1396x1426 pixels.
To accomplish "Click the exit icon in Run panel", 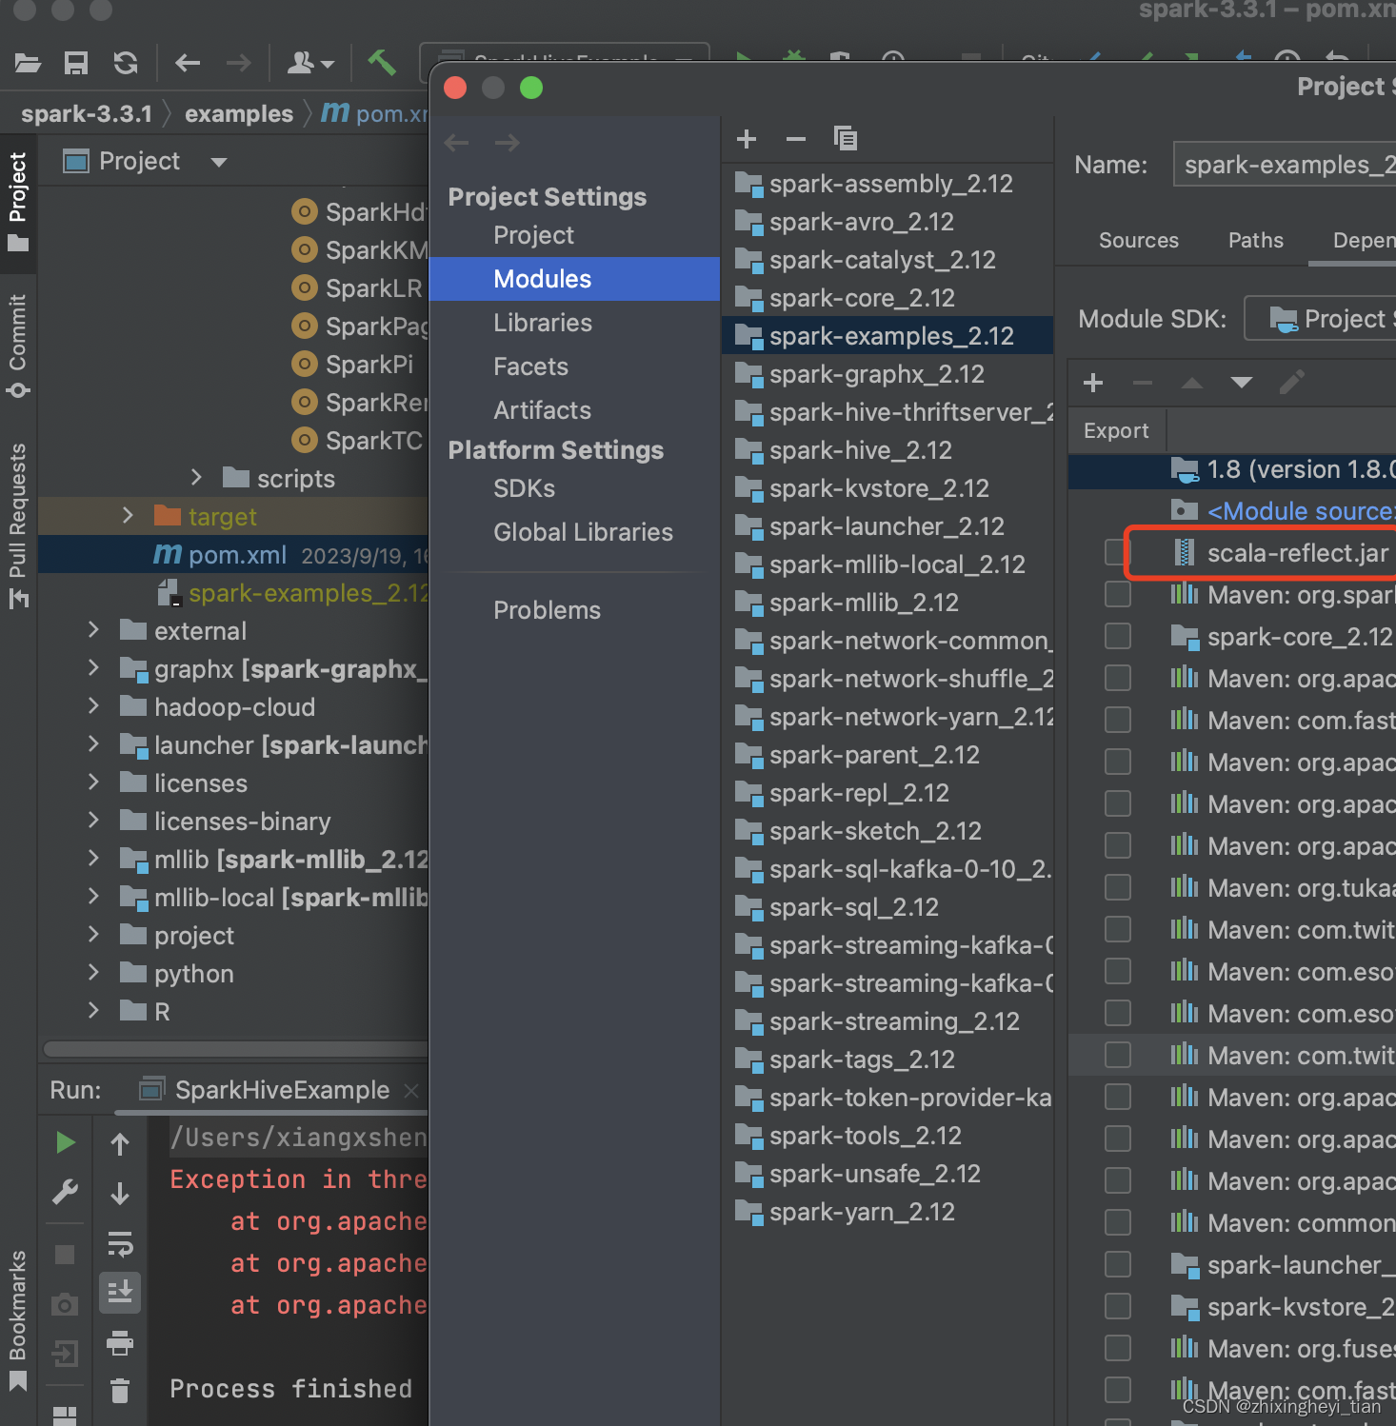I will [65, 1353].
